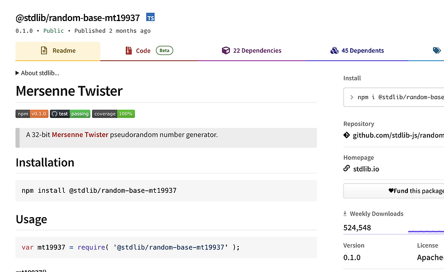
Task: Click the npm v0.1.0 badge
Action: (32, 114)
